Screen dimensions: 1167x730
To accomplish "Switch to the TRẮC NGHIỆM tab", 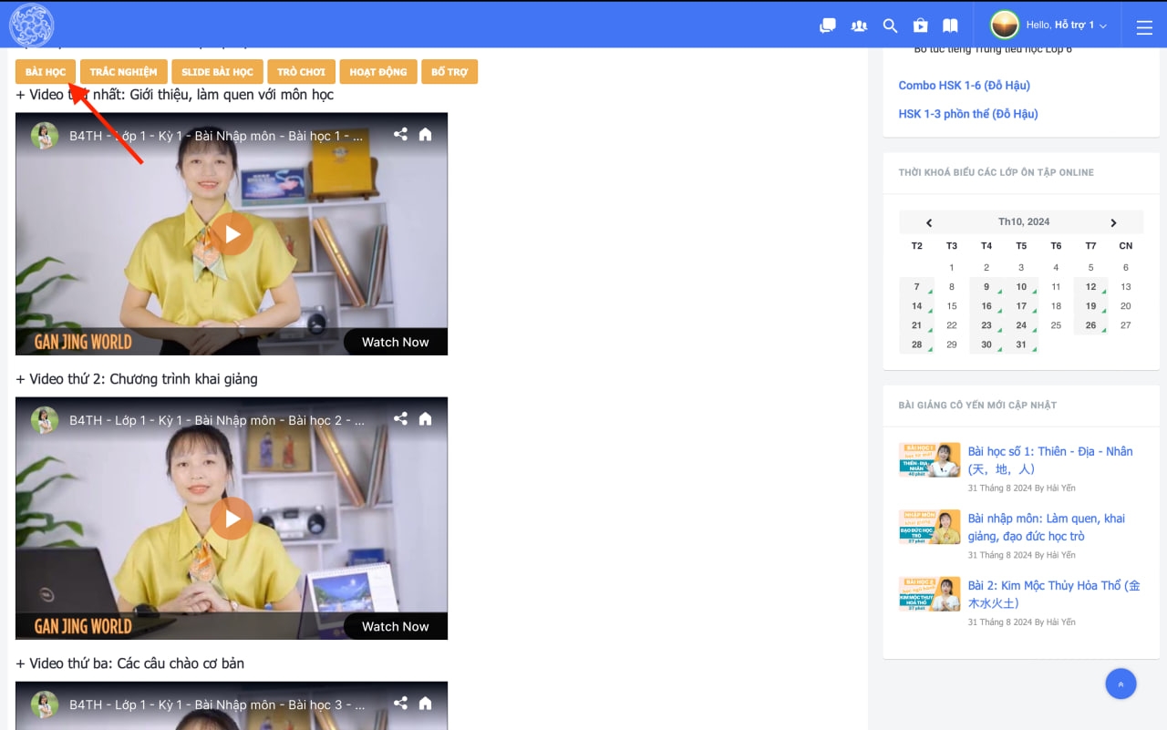I will [123, 72].
